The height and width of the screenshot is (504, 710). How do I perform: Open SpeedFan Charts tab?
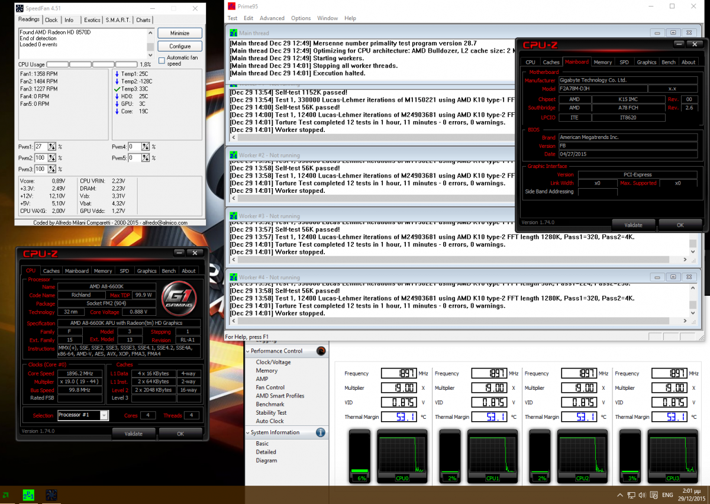tap(143, 20)
